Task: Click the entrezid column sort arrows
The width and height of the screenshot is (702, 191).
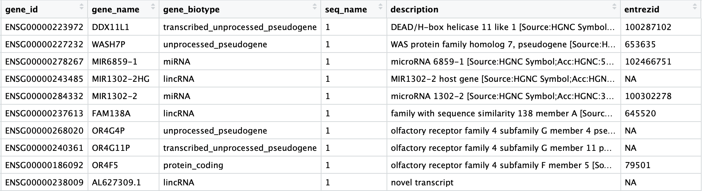Action: [x=694, y=7]
